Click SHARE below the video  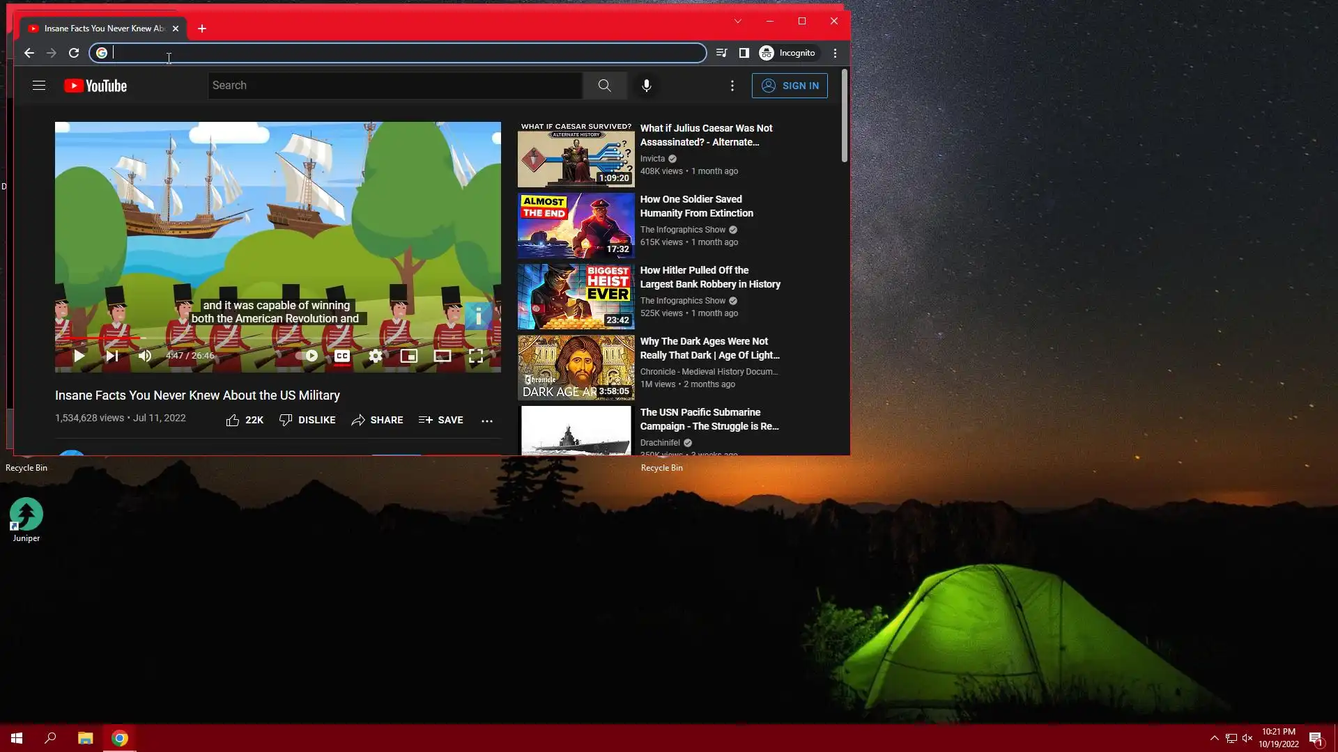pyautogui.click(x=377, y=420)
